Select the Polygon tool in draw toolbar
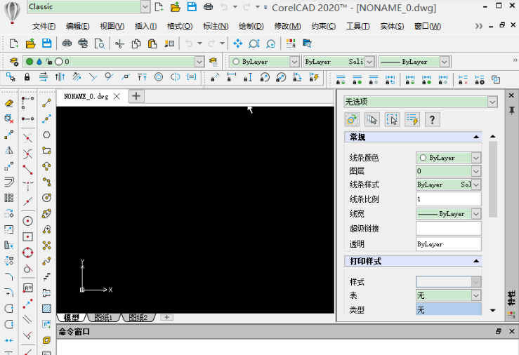Image resolution: width=519 pixels, height=355 pixels. click(46, 135)
